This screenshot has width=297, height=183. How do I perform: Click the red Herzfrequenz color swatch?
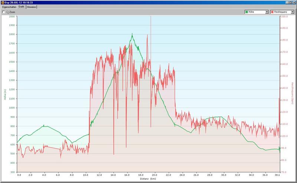point(272,12)
